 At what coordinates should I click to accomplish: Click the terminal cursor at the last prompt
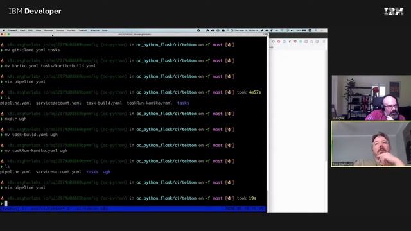[x=6, y=203]
